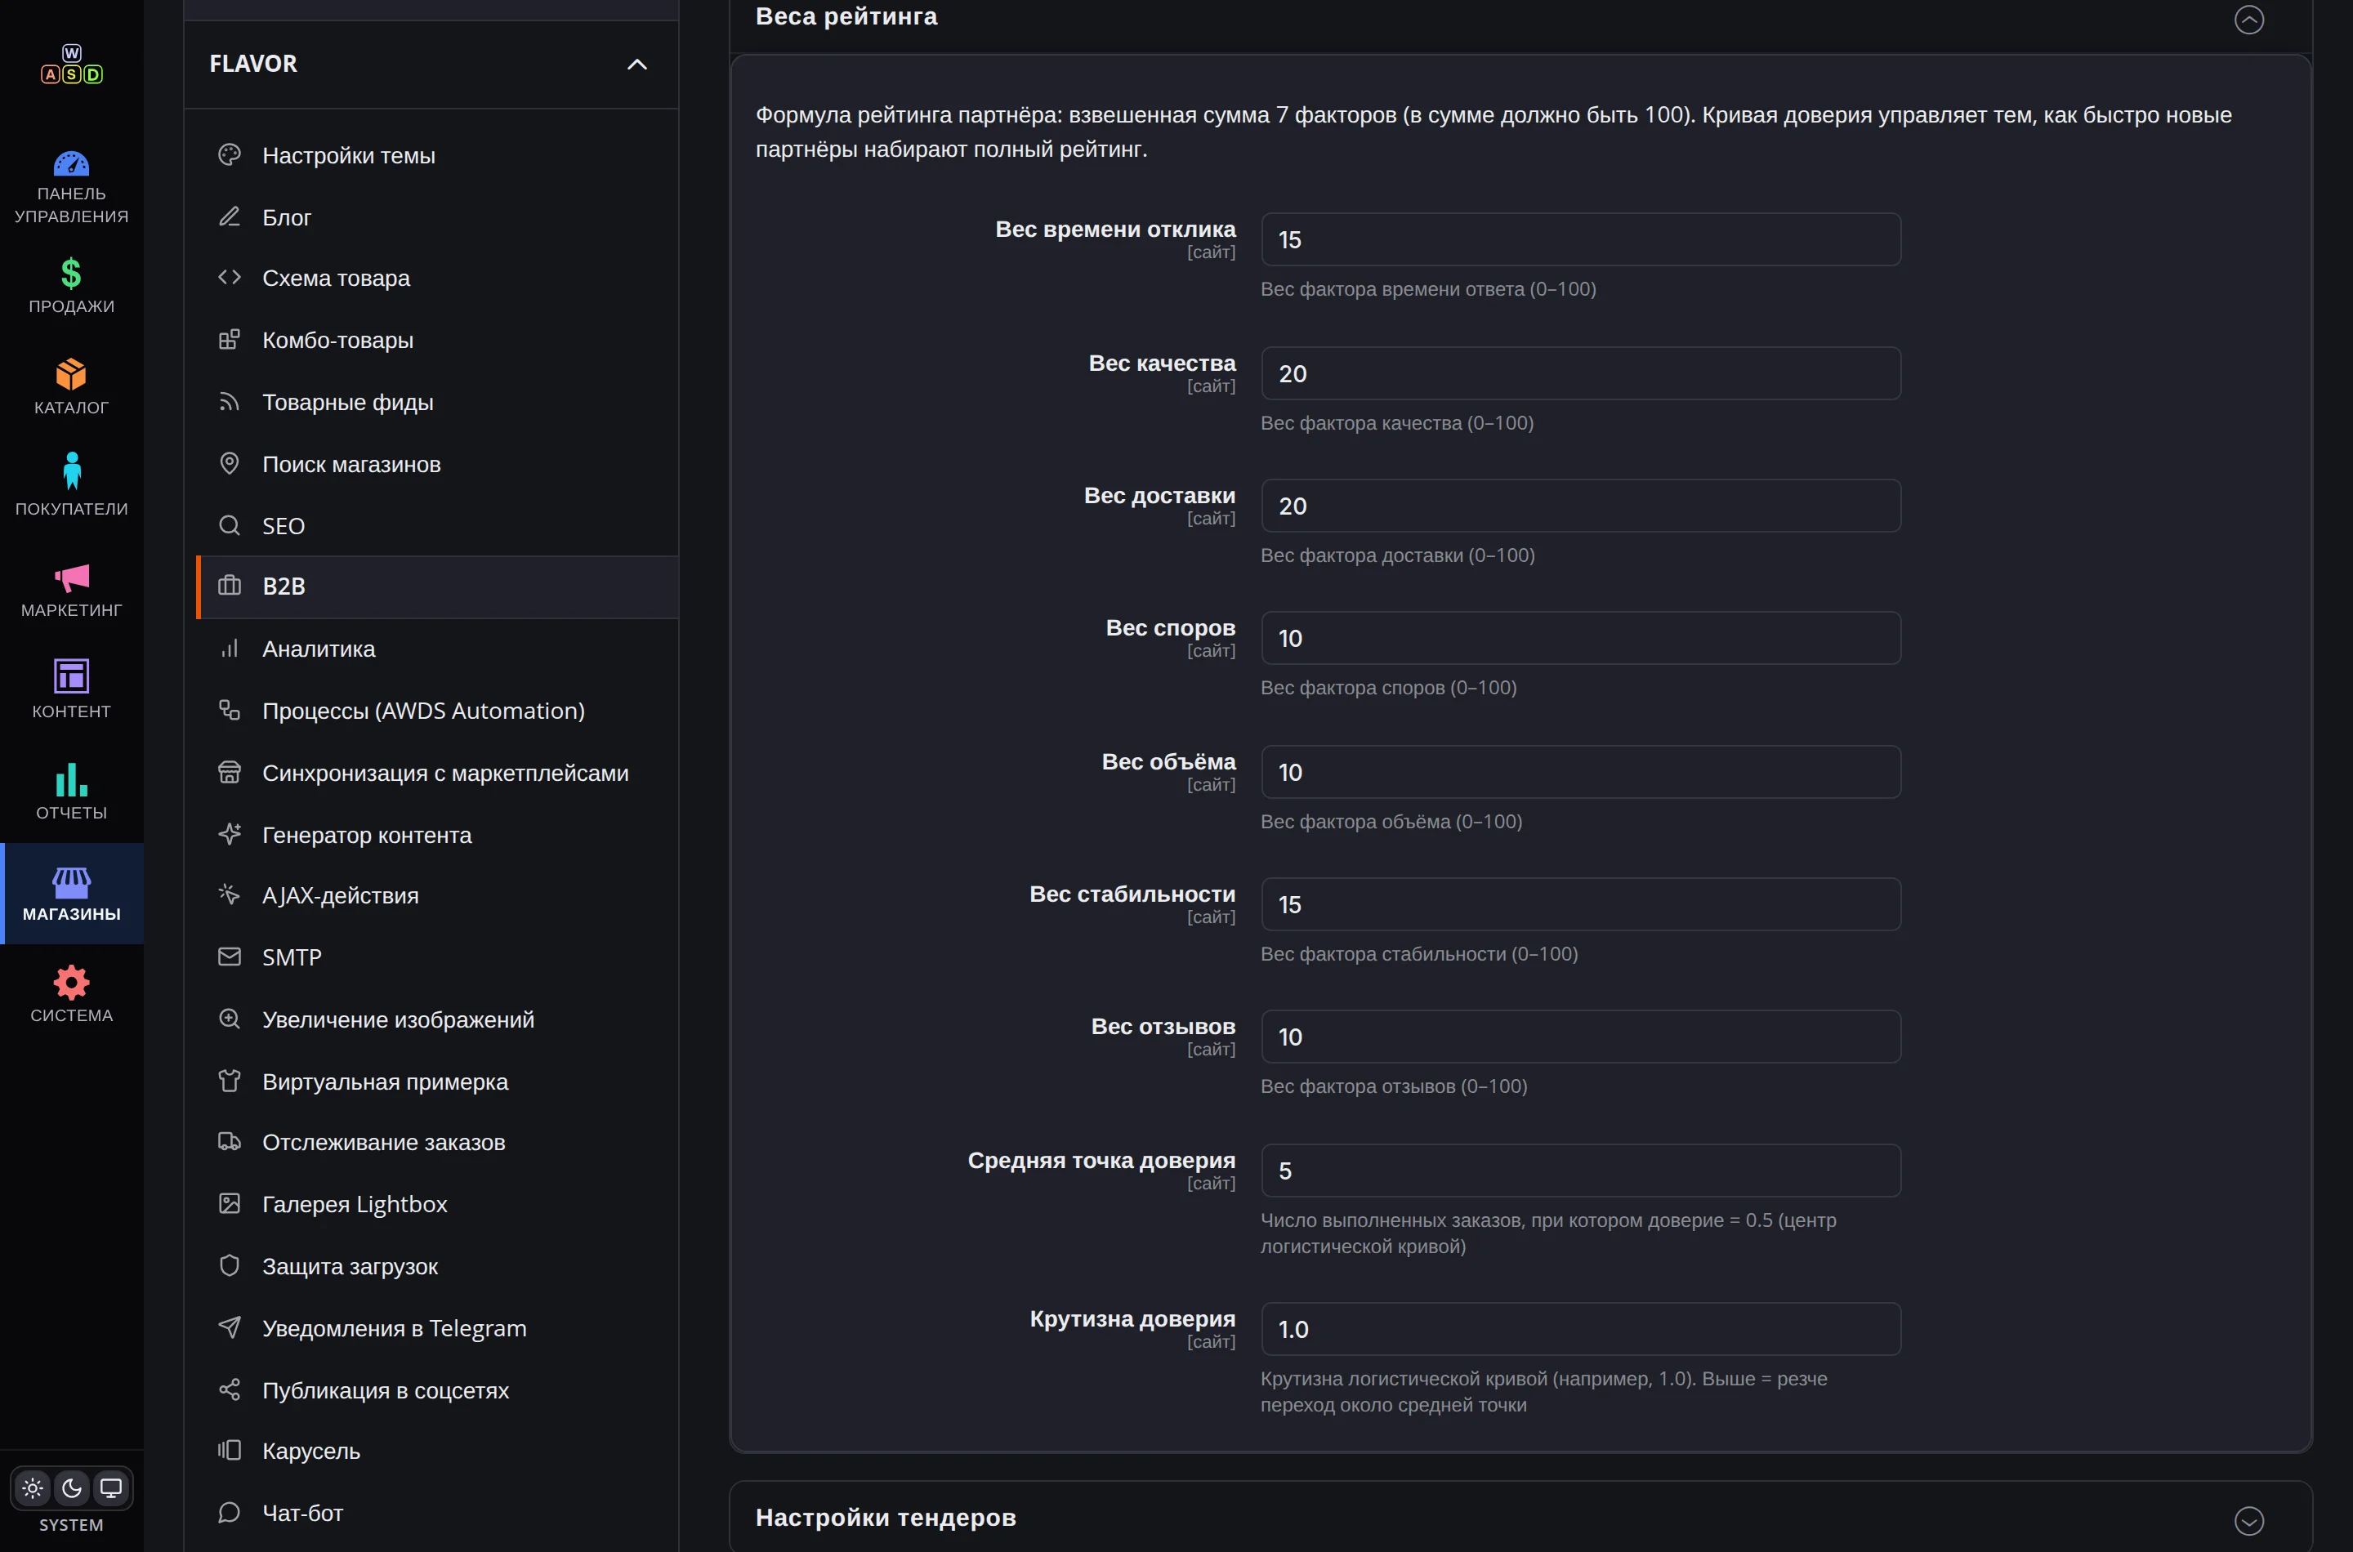
Task: Click the Вес споров input field
Action: (1581, 639)
